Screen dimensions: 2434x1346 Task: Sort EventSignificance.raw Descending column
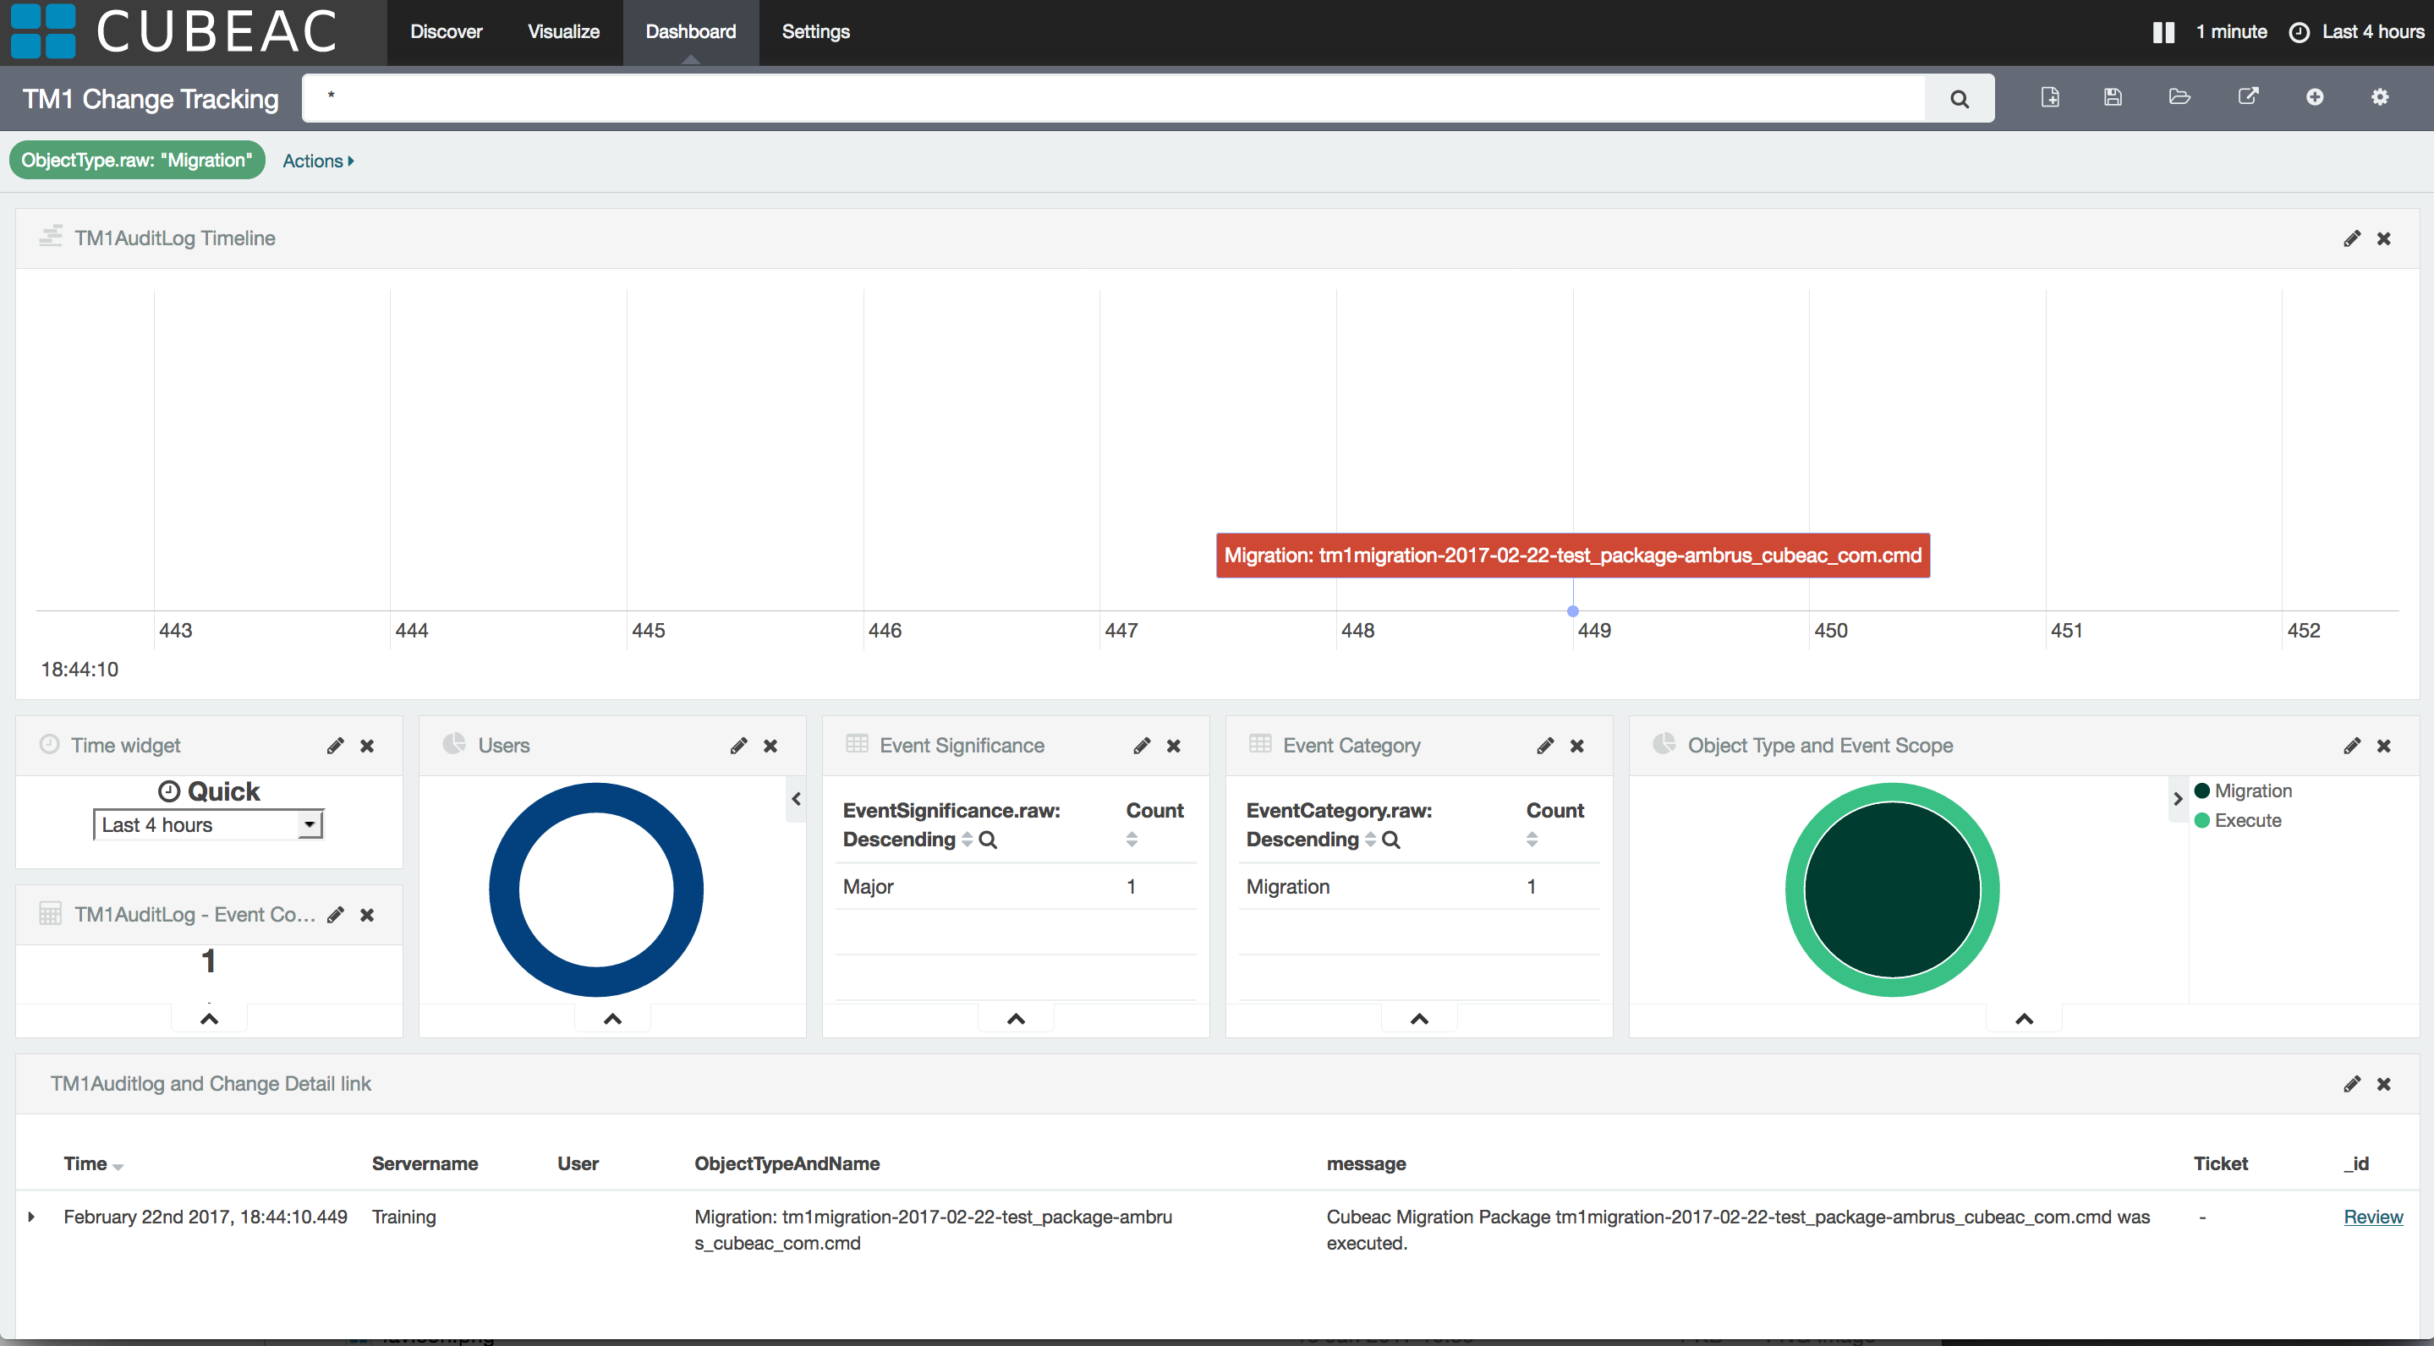(x=967, y=840)
